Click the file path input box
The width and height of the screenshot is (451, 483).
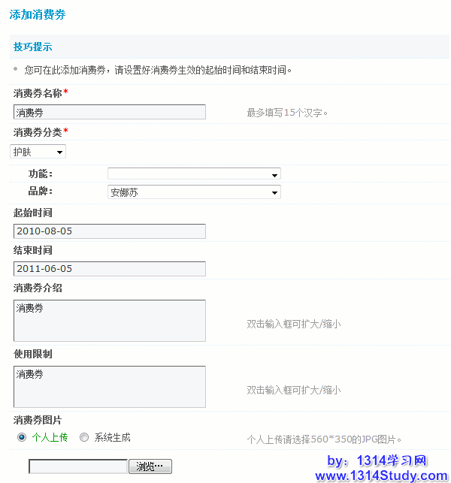78,466
